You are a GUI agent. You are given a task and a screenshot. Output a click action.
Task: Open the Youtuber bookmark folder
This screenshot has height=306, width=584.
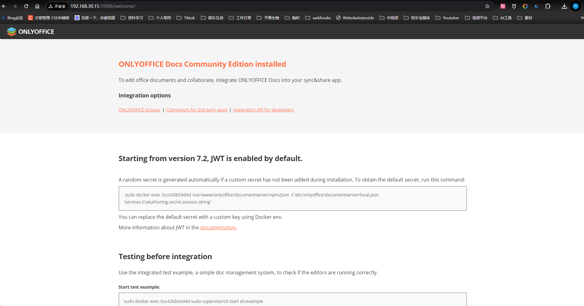pyautogui.click(x=447, y=18)
